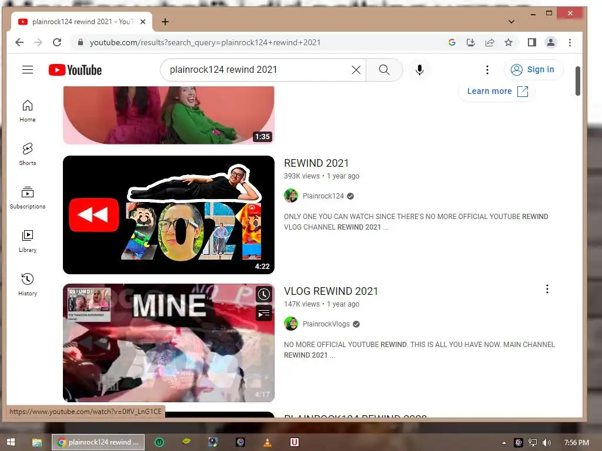This screenshot has height=451, width=602.
Task: Click the address bar URL
Action: tap(205, 42)
